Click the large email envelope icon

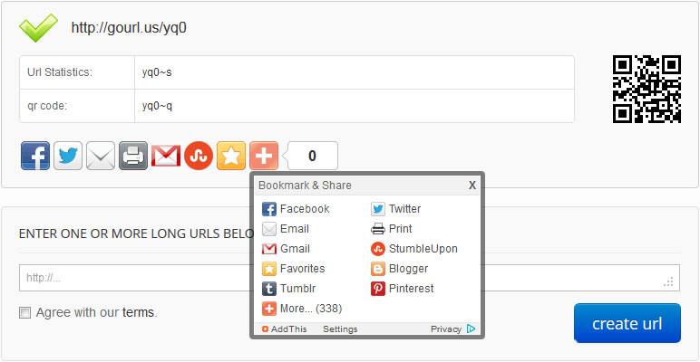pyautogui.click(x=101, y=156)
